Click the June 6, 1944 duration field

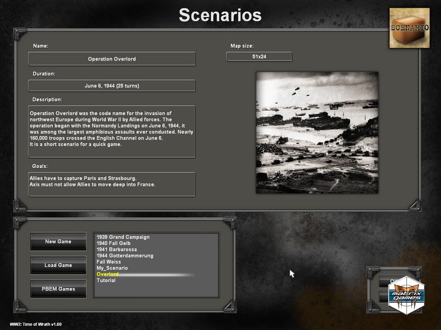112,86
